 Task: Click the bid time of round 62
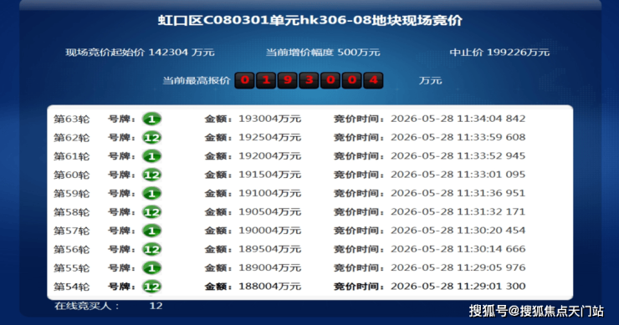(458, 137)
